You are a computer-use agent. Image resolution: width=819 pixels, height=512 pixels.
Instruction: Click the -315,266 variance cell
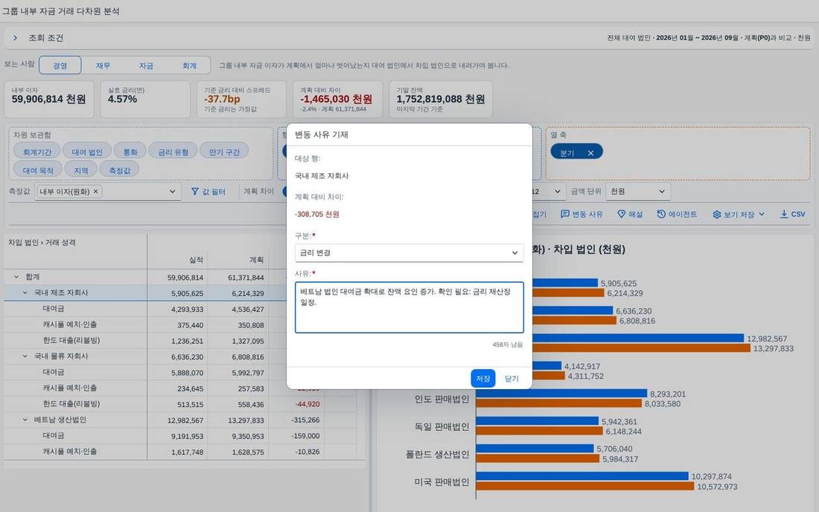pos(305,420)
